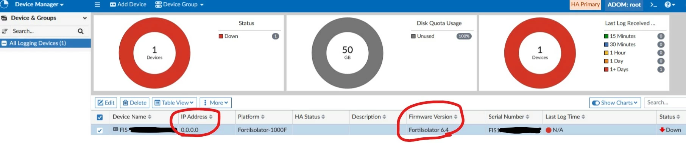The image size is (686, 143).
Task: Sort by Status column
Action: click(669, 117)
